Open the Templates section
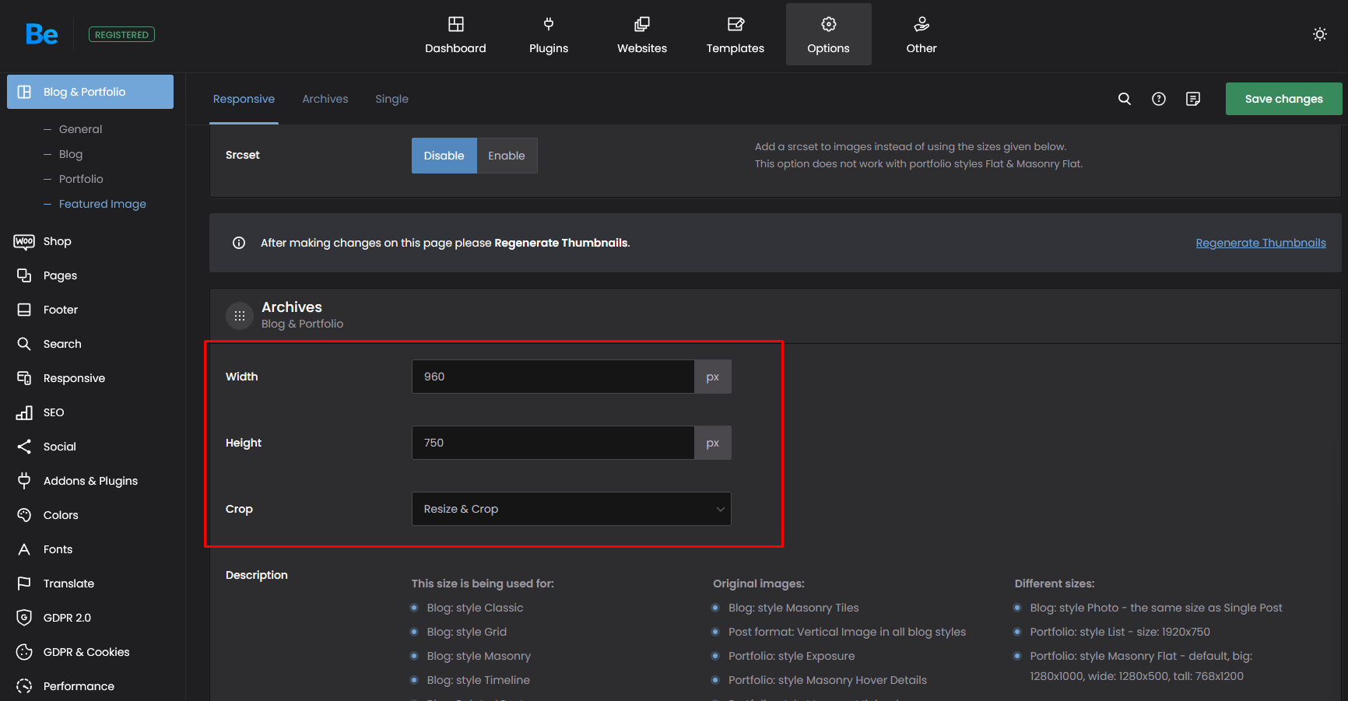The image size is (1348, 701). (735, 34)
